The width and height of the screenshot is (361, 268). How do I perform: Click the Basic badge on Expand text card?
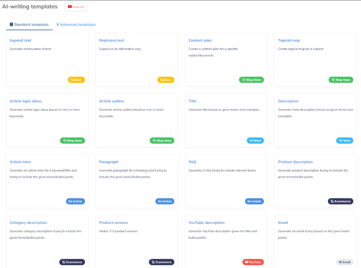click(x=76, y=80)
